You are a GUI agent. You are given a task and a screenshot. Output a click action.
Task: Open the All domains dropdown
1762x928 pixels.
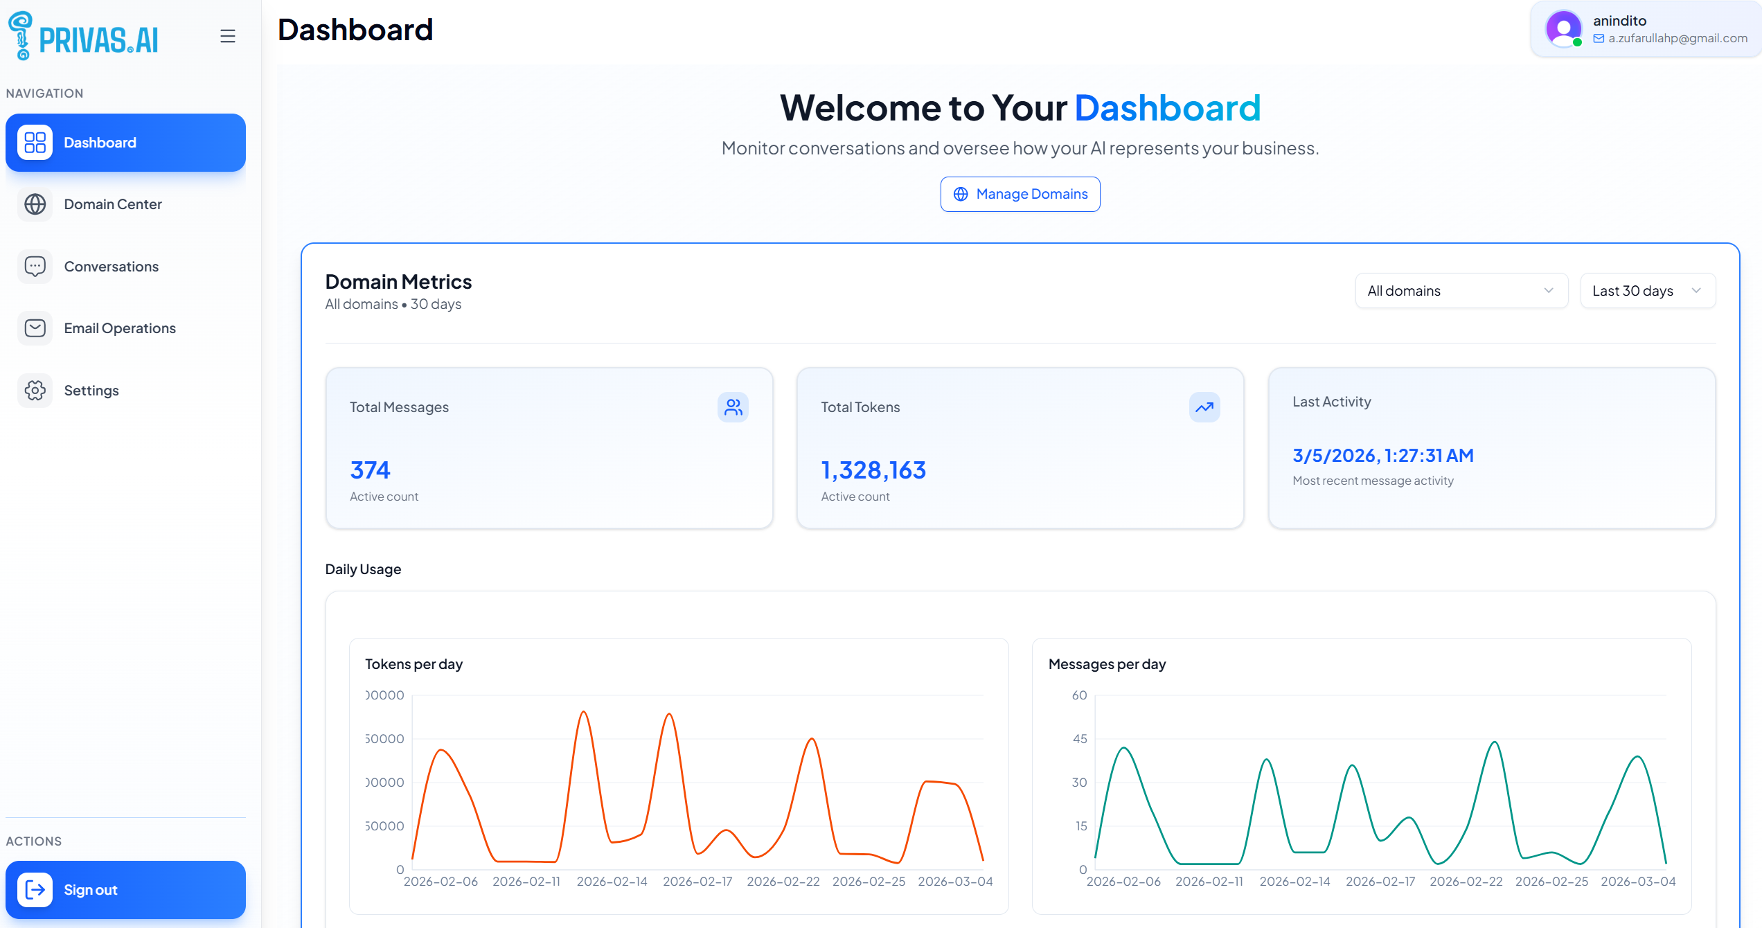1461,290
